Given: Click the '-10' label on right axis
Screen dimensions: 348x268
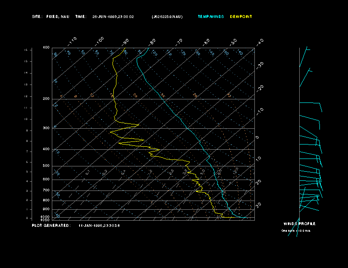Looking at the screenshot, I should (x=260, y=112).
